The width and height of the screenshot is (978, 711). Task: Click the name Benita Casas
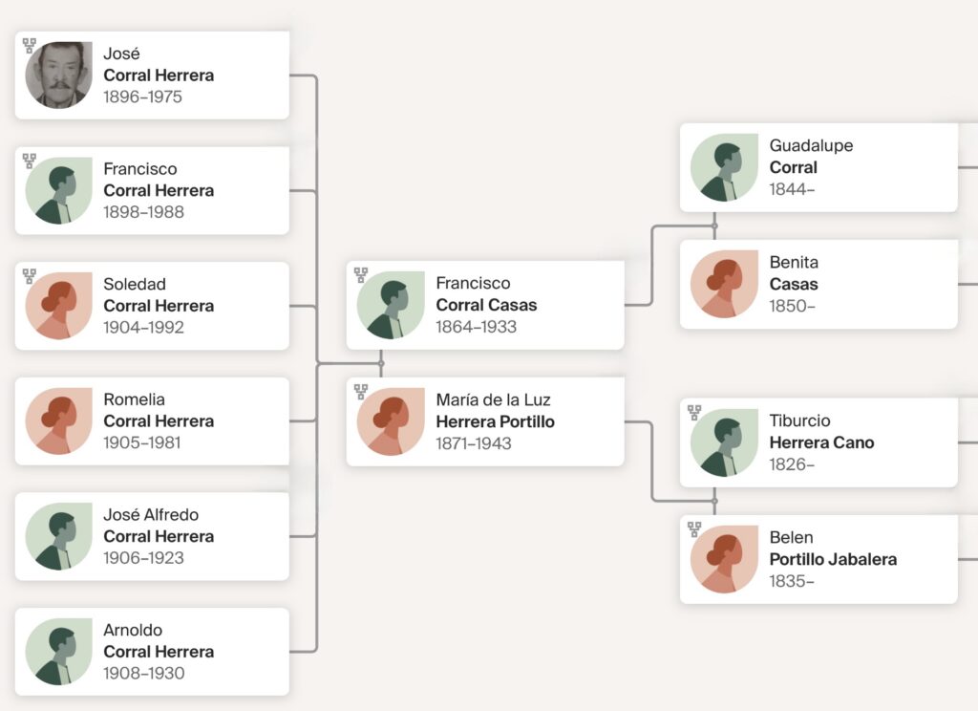(x=794, y=273)
